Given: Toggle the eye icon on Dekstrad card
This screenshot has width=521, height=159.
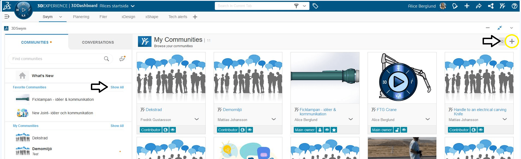Looking at the screenshot, I should tap(173, 130).
